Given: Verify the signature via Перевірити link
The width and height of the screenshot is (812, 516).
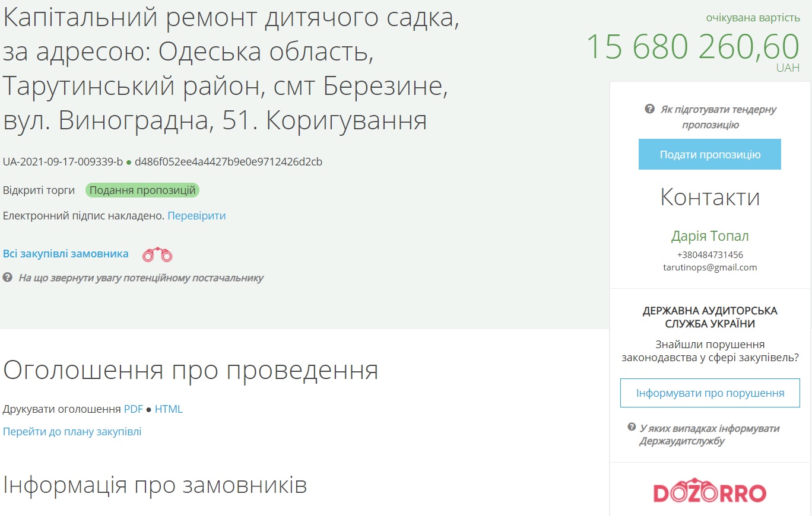Looking at the screenshot, I should click(x=196, y=216).
